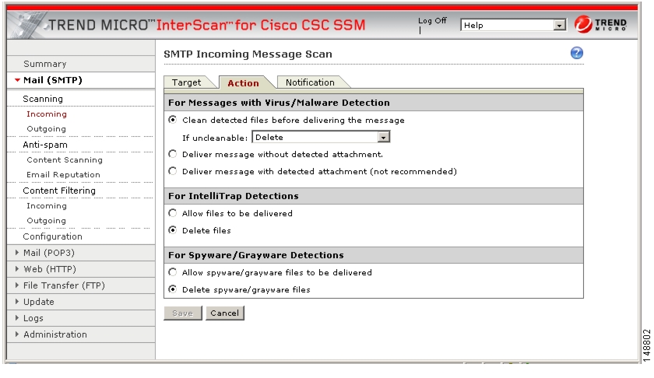
Task: Open the Help dropdown in header
Action: (x=513, y=25)
